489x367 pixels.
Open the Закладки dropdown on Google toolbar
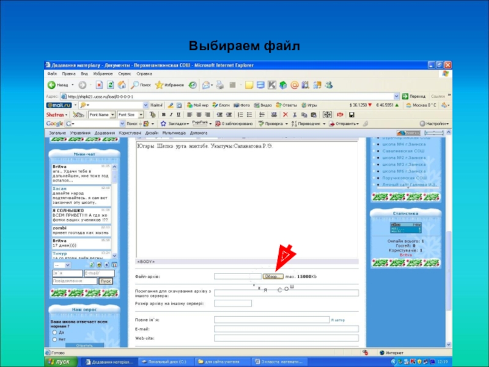coord(175,124)
